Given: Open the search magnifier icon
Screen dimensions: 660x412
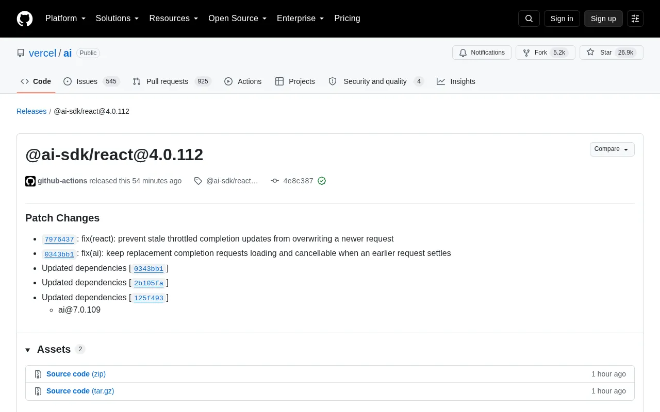Looking at the screenshot, I should tap(529, 19).
